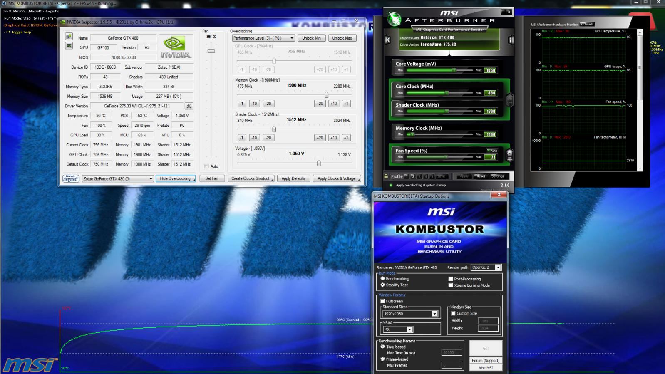Viewport: 665px width, 374px height.
Task: Toggle the profile lock icon in Afterburner
Action: (x=386, y=176)
